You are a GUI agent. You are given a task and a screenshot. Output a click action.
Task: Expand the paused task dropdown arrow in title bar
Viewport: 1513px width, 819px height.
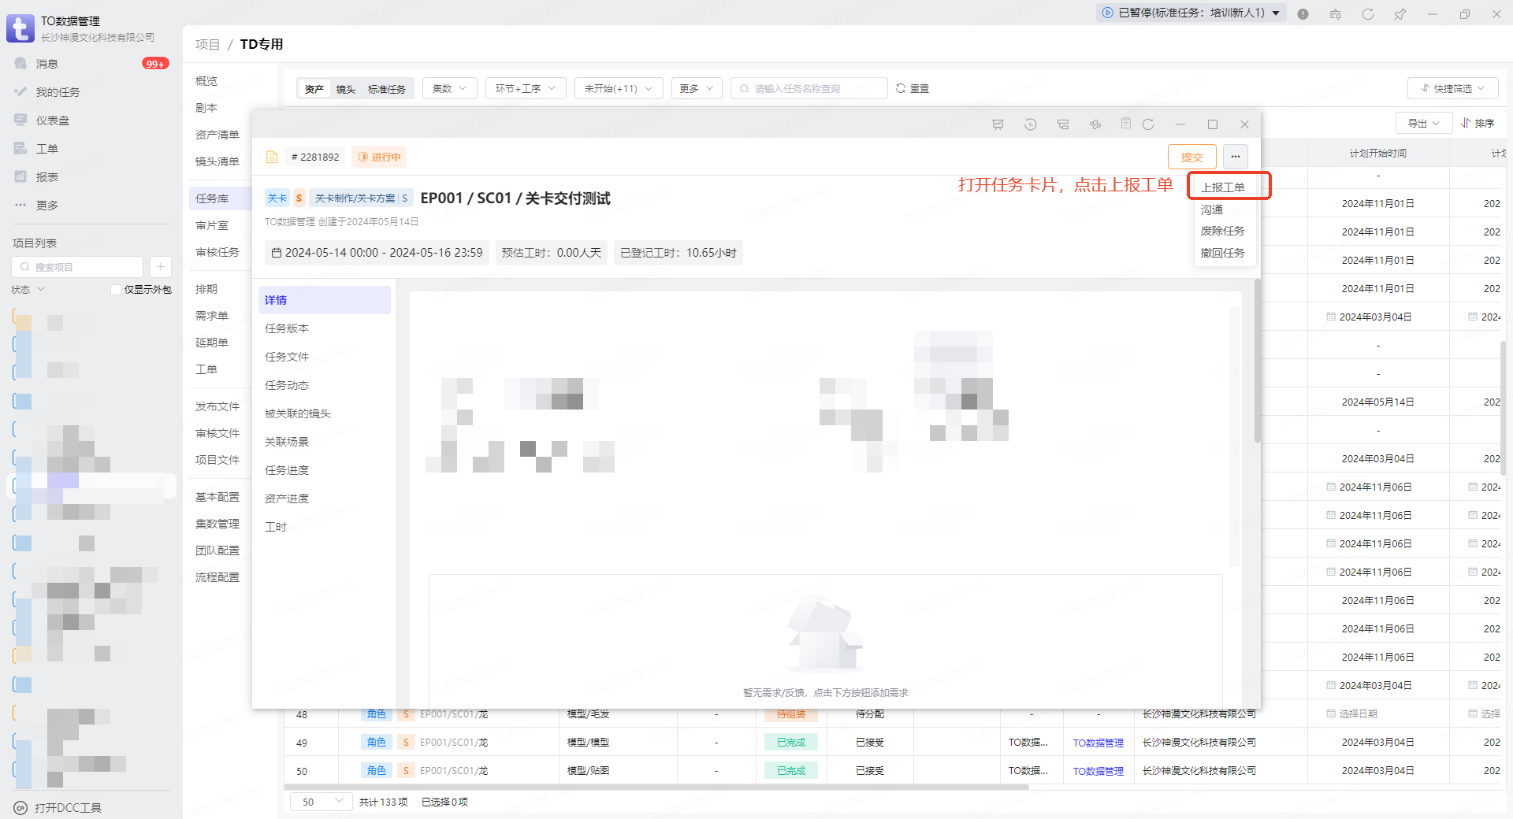(1276, 13)
